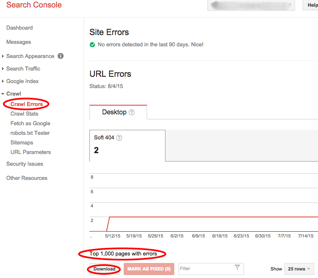Expand the Search Appearance section
The height and width of the screenshot is (278, 318).
[3, 56]
